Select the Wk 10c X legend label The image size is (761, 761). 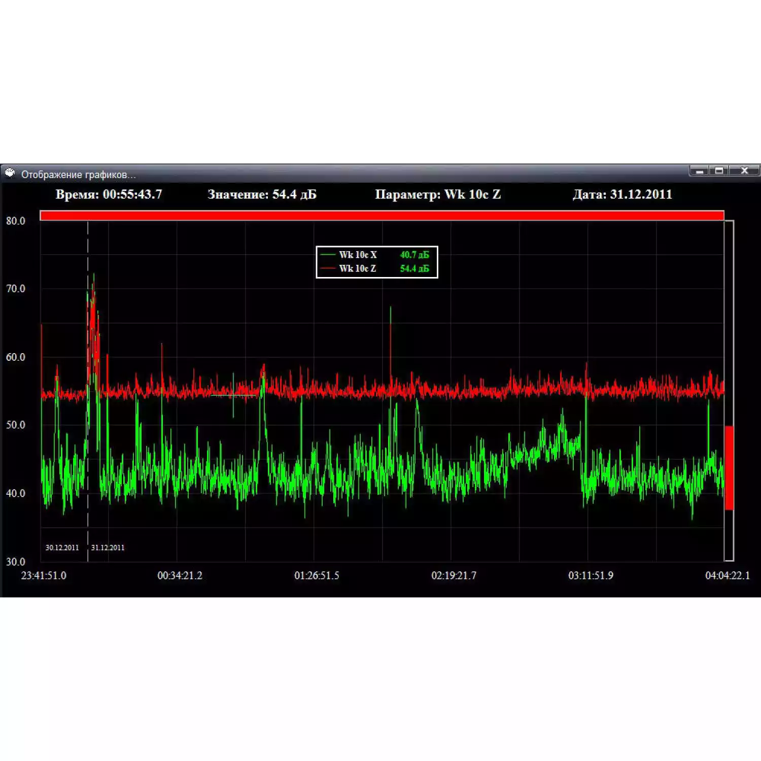(358, 255)
